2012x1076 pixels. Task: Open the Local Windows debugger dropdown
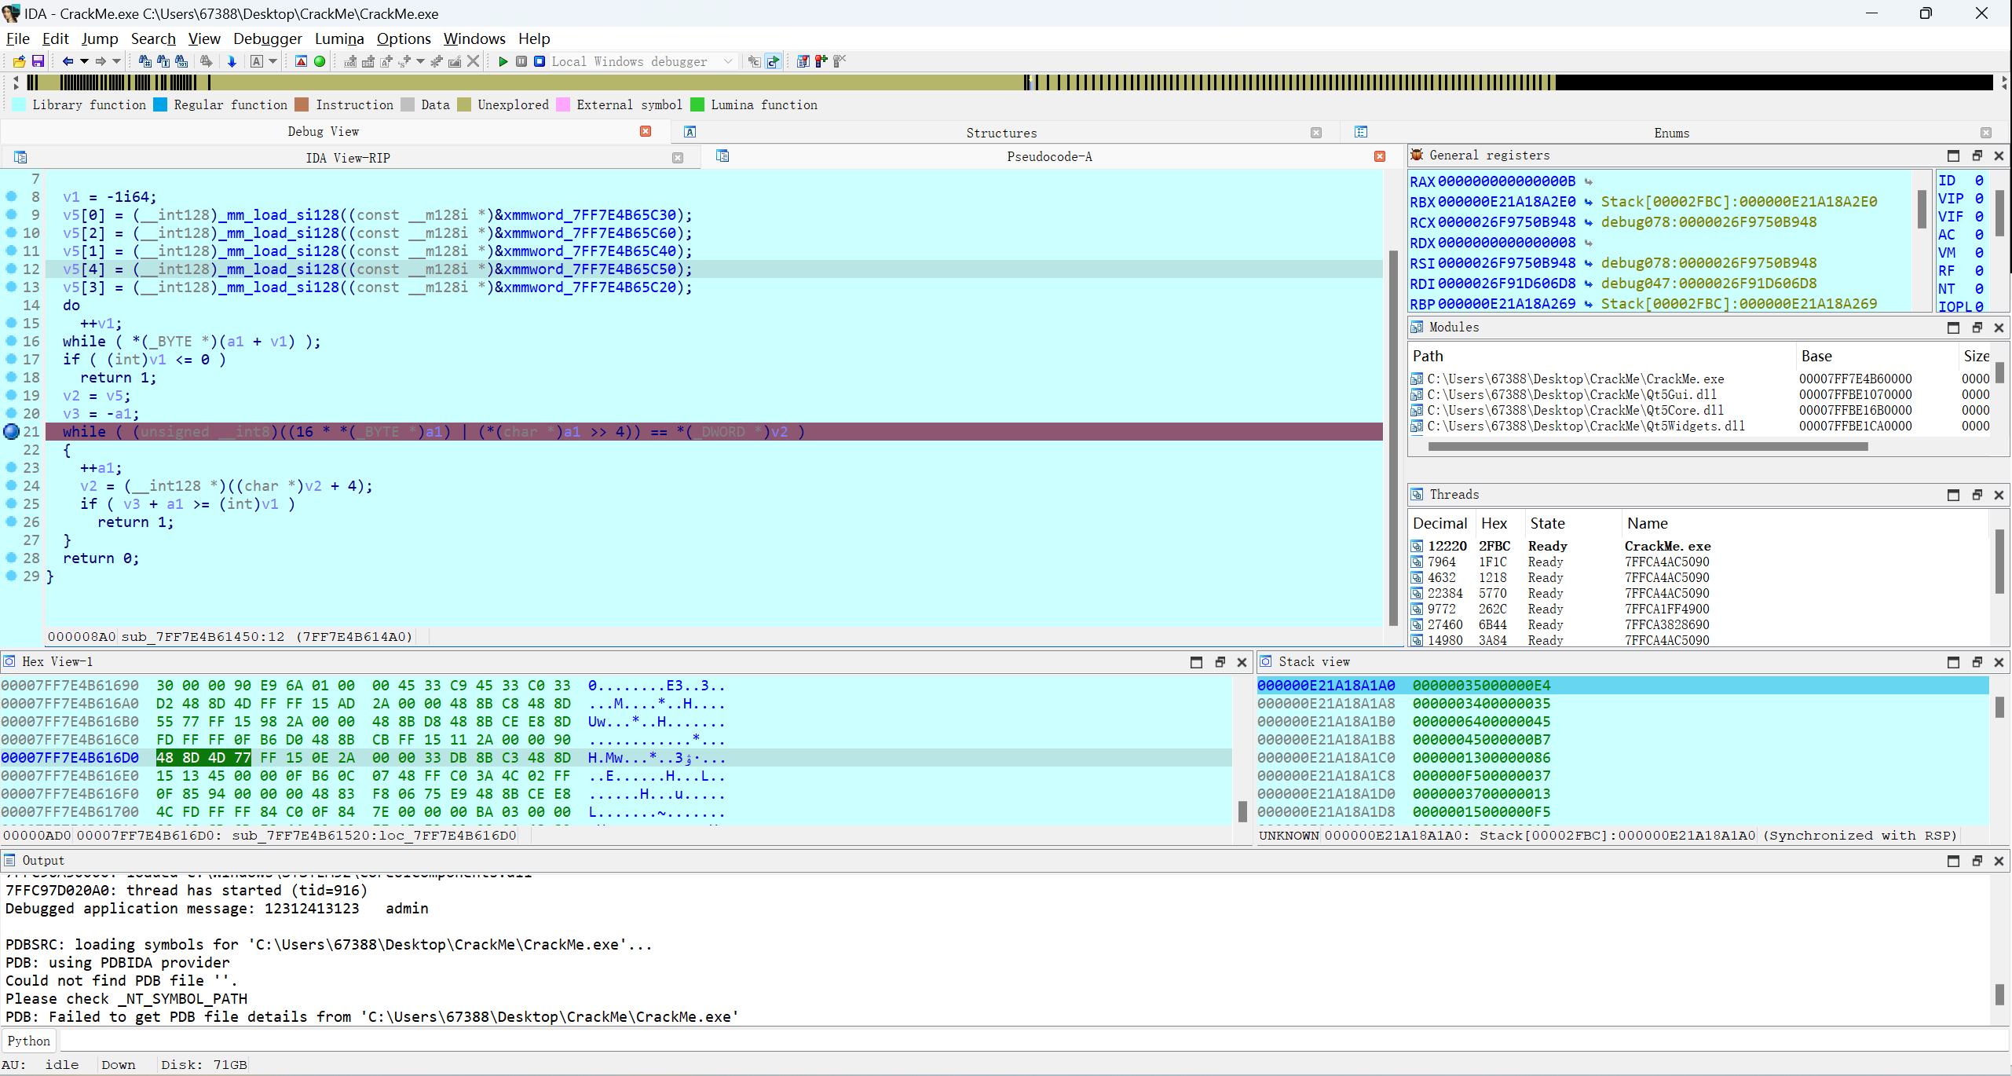pyautogui.click(x=644, y=61)
